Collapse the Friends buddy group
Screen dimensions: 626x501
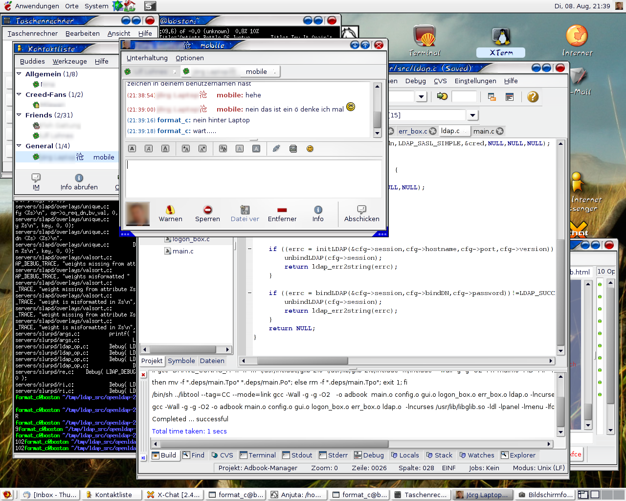[19, 115]
